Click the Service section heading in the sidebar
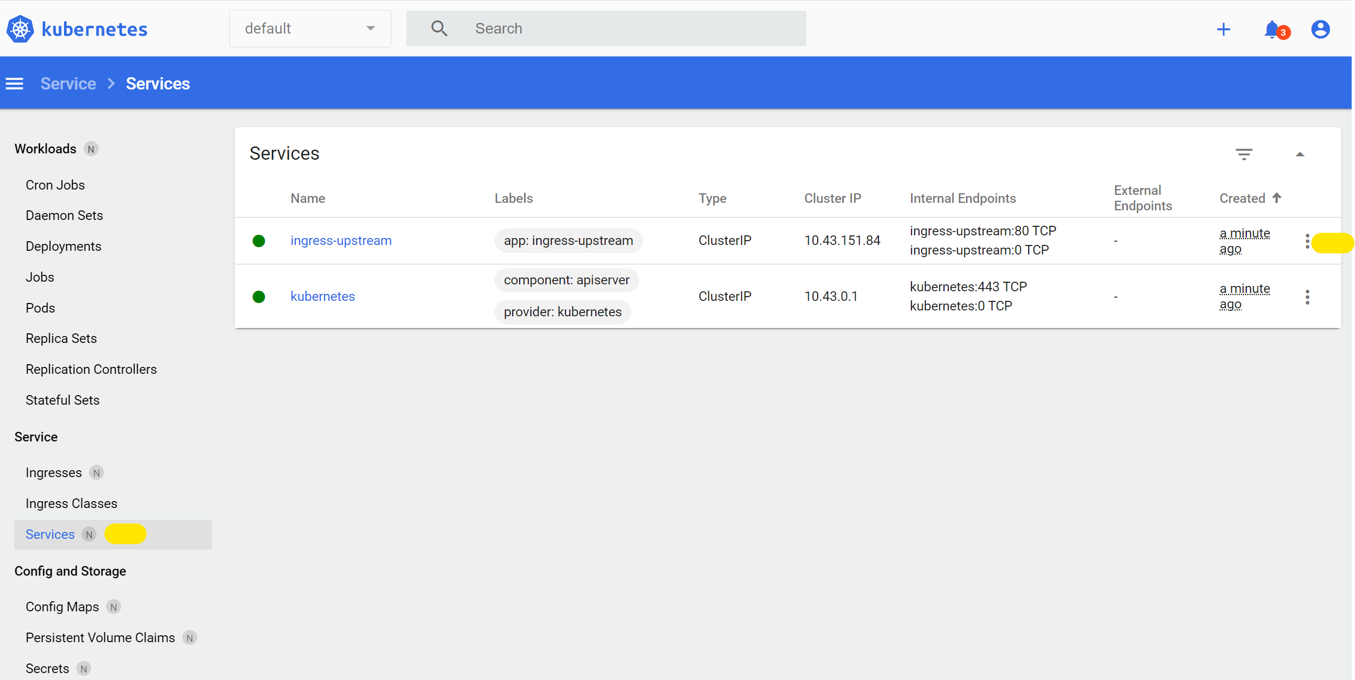This screenshot has height=680, width=1355. coord(36,437)
